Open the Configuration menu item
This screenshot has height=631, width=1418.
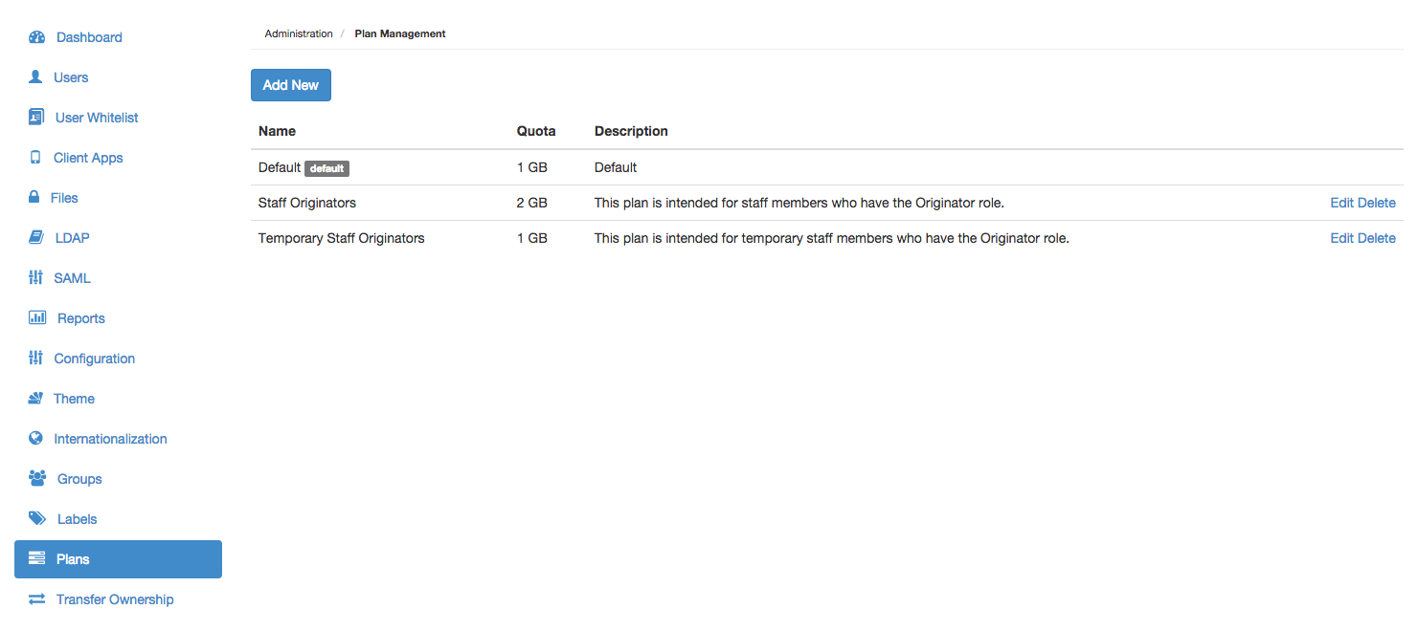pos(94,359)
